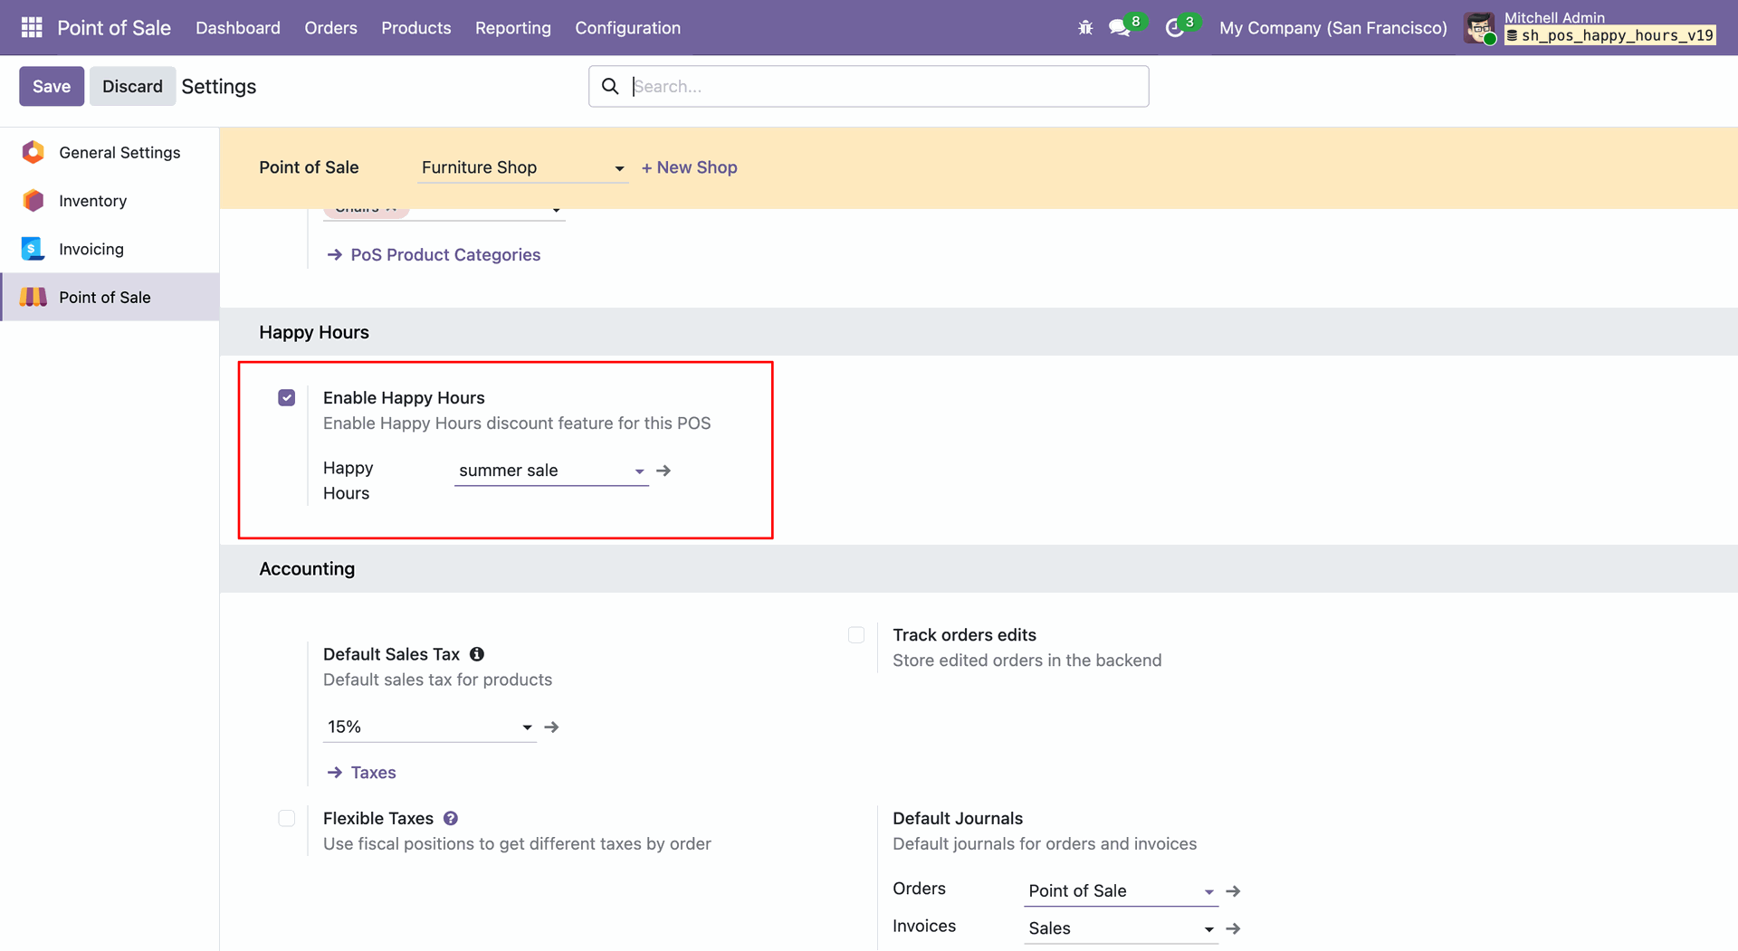1738x951 pixels.
Task: Open the conversations chat icon
Action: point(1120,28)
